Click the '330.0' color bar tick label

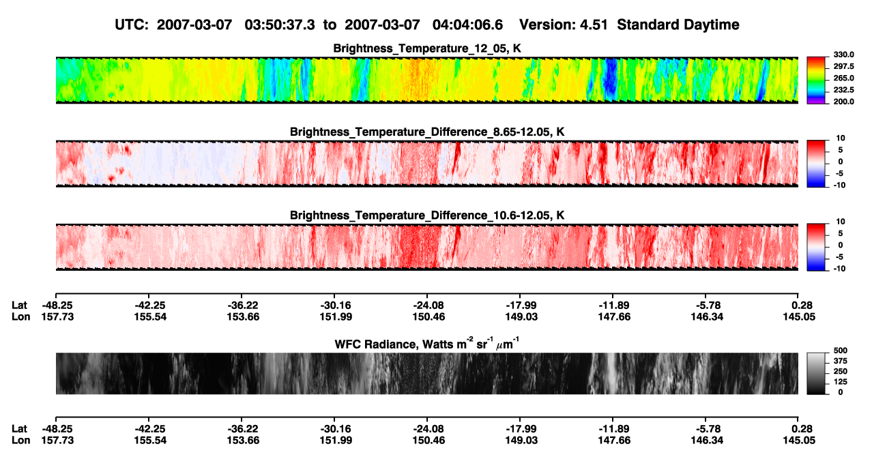point(844,55)
